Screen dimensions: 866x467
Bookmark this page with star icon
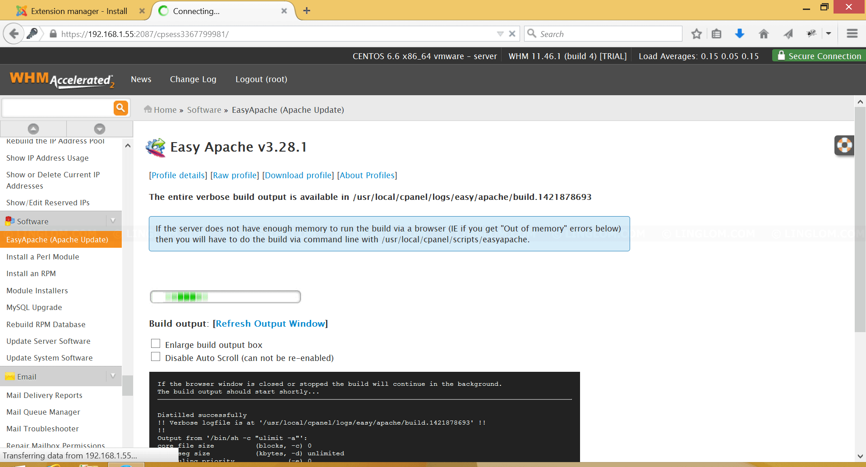pyautogui.click(x=696, y=34)
